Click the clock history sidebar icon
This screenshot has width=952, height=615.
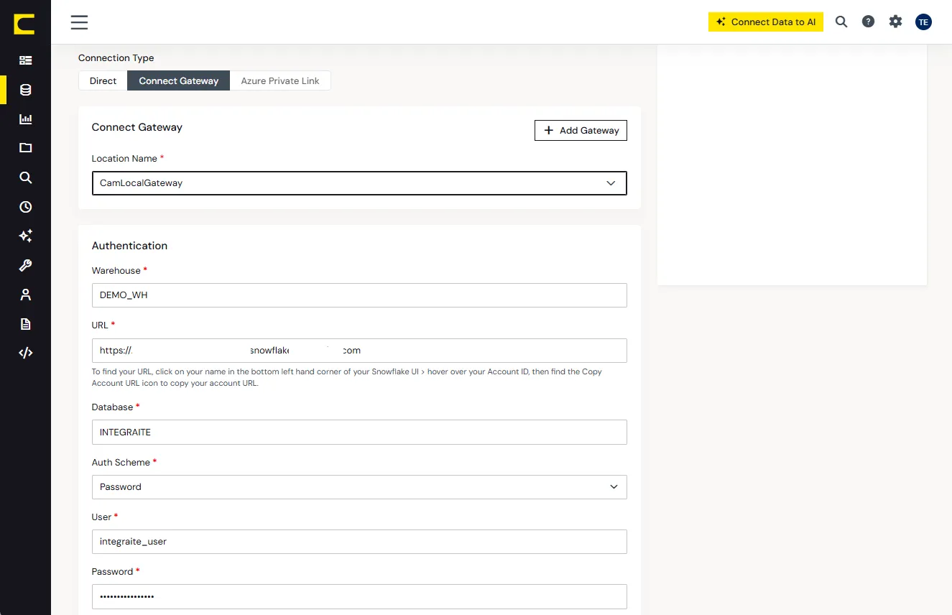point(26,207)
